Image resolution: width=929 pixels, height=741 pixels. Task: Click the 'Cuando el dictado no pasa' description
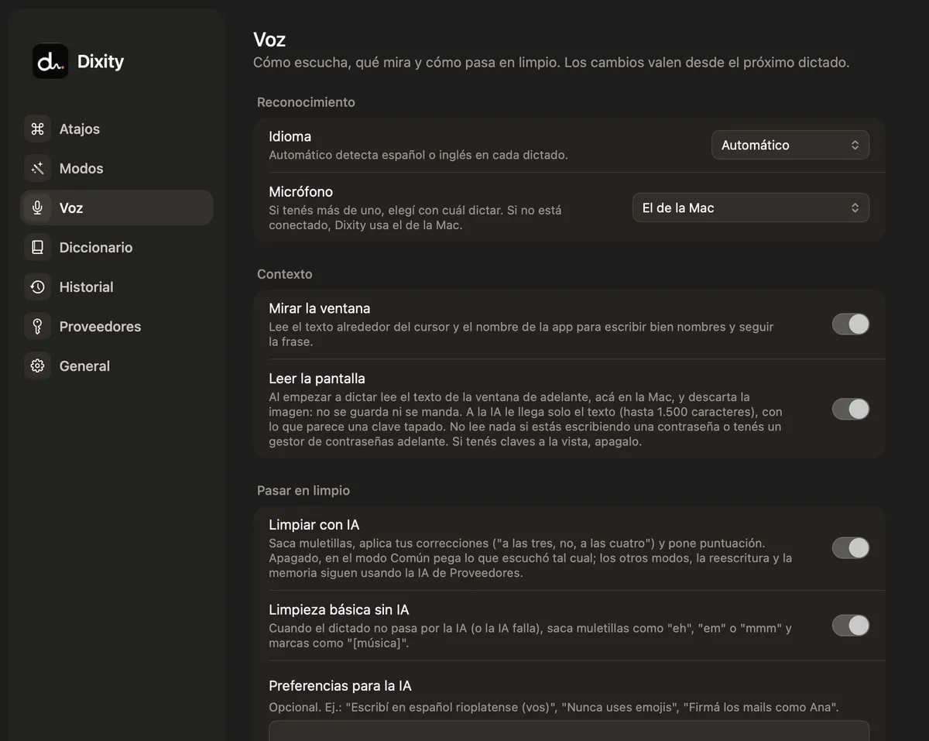point(530,636)
